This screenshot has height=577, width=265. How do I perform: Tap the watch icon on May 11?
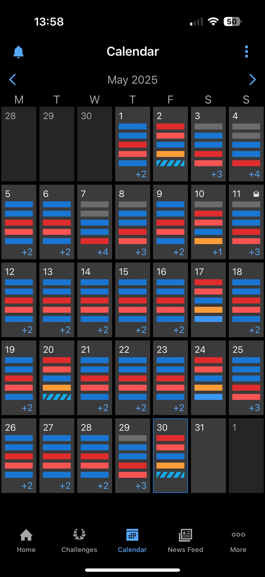pos(256,194)
